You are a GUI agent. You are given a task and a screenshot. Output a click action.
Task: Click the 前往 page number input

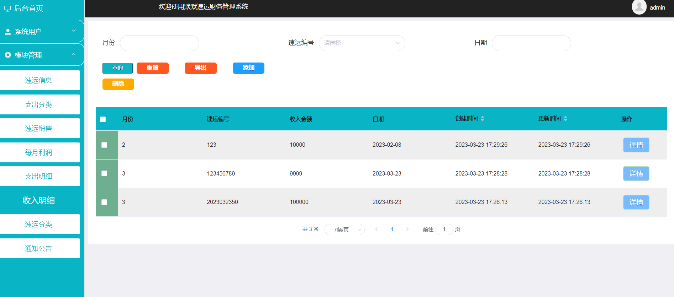tap(444, 229)
